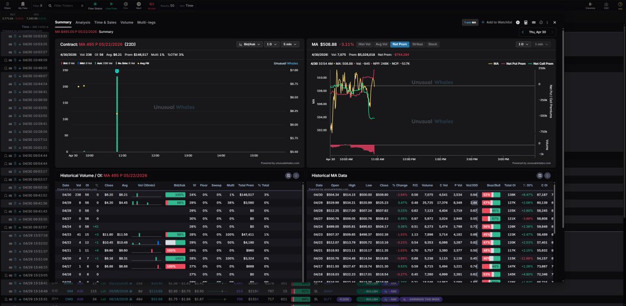
Task: Switch chart to Strikes view
Action: click(418, 44)
